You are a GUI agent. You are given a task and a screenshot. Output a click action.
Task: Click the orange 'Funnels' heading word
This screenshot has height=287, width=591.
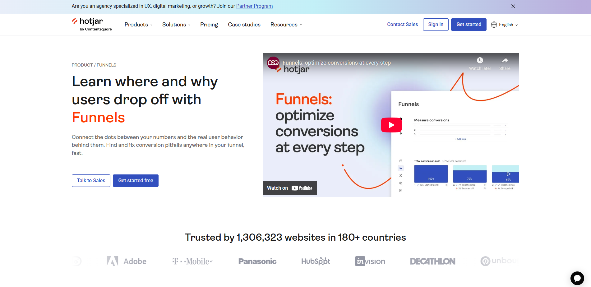point(98,118)
